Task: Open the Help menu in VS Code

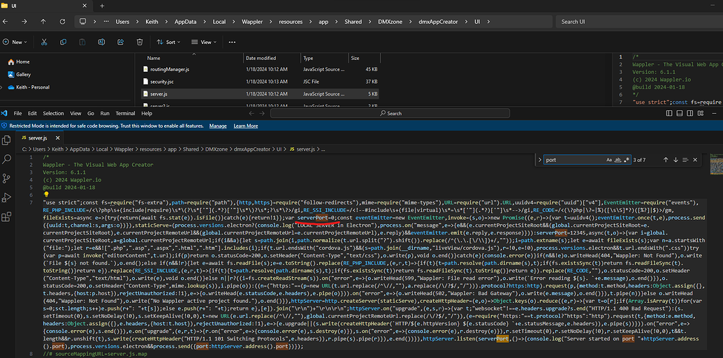Action: coord(147,113)
